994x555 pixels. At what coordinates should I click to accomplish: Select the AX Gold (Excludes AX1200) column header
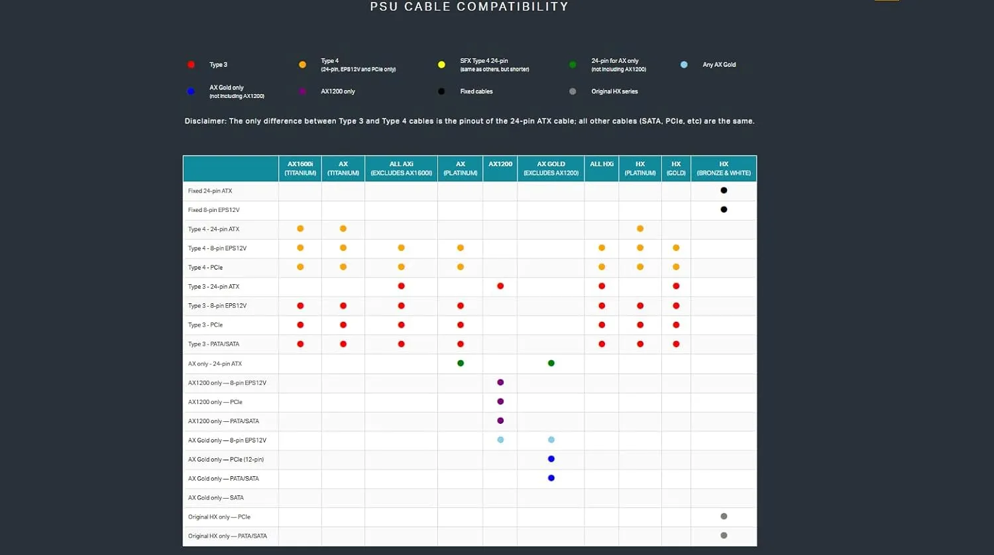coord(551,168)
